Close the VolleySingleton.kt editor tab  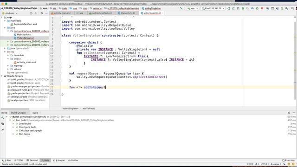162,13
